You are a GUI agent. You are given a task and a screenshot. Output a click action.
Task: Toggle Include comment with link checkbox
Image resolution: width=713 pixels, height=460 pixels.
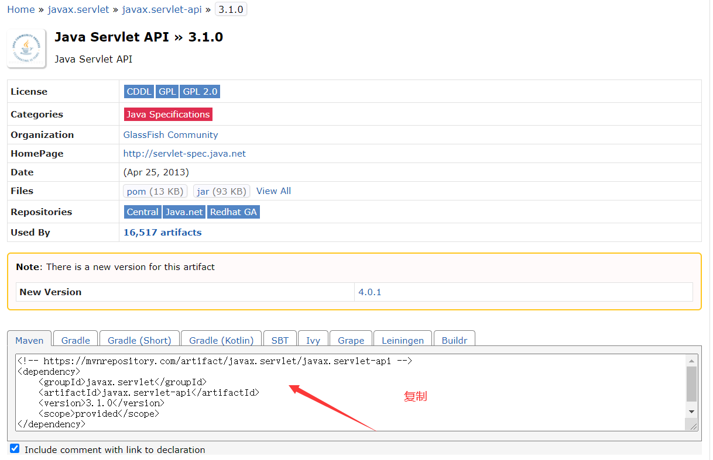pyautogui.click(x=15, y=449)
